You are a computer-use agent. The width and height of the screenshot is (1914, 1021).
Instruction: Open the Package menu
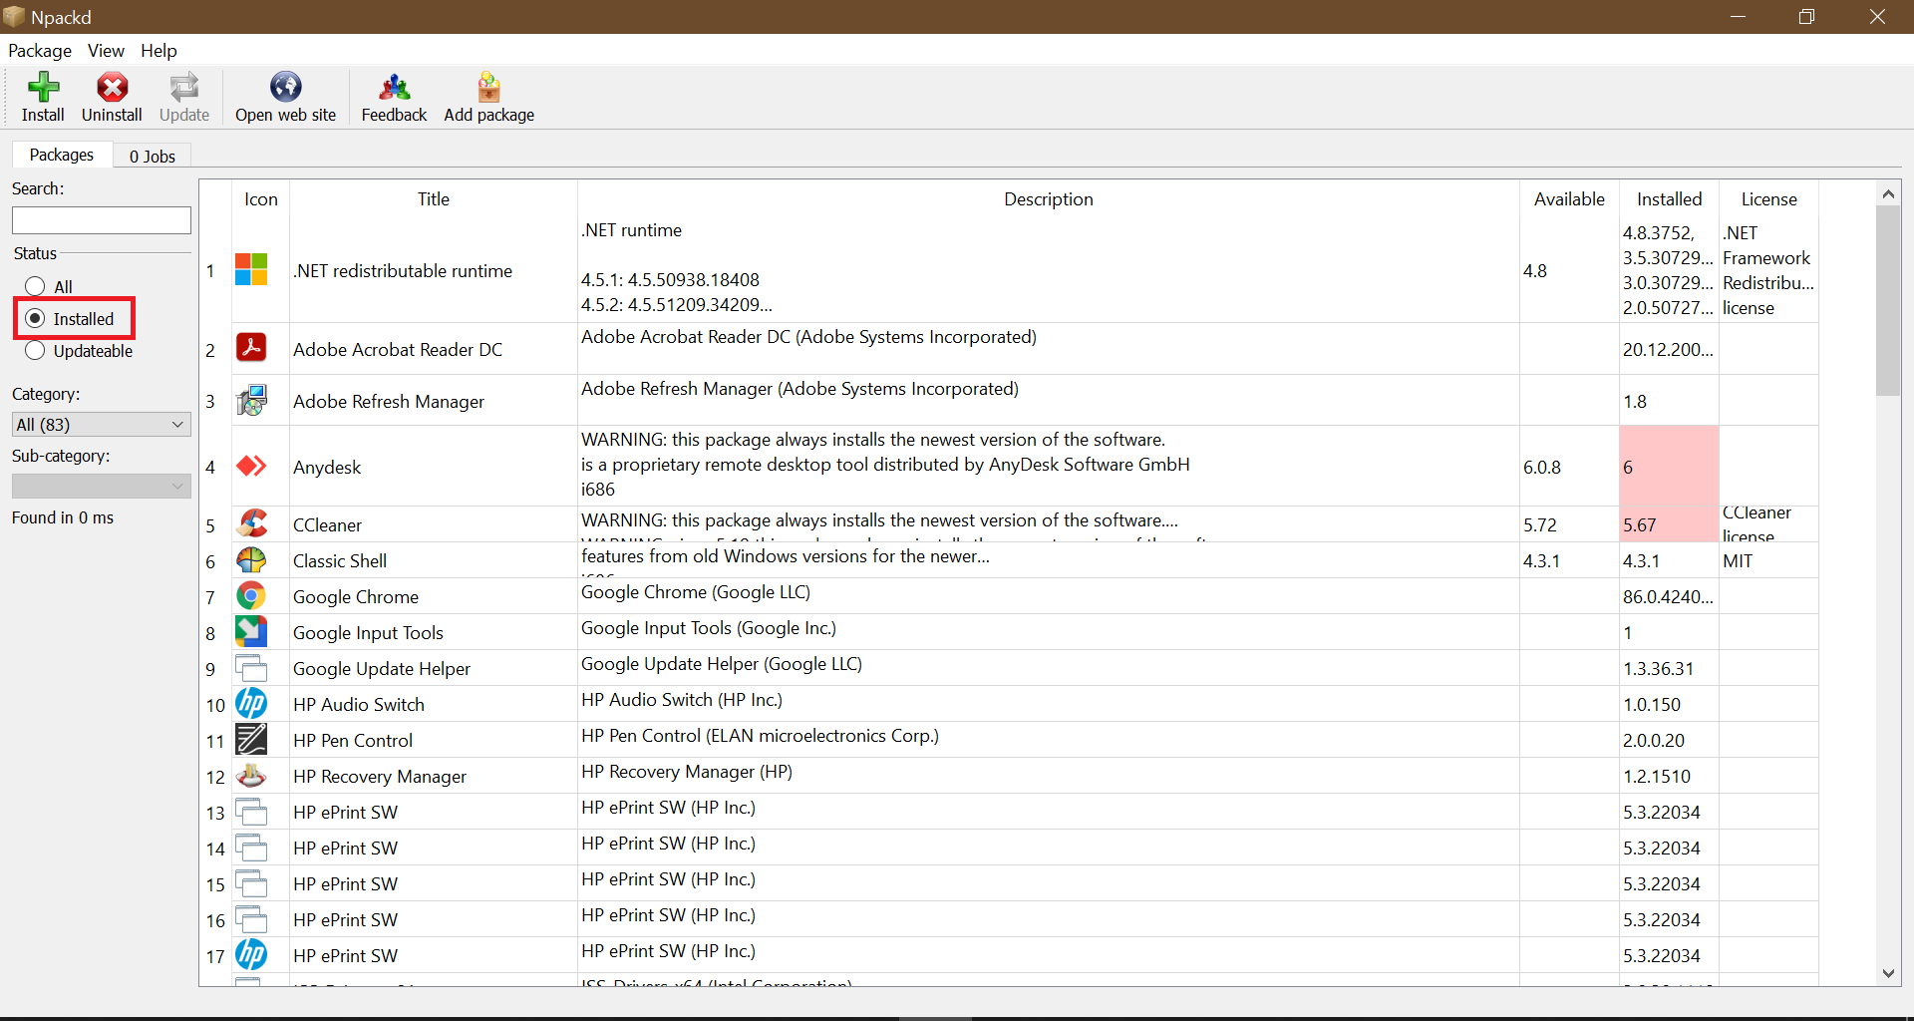click(x=40, y=50)
